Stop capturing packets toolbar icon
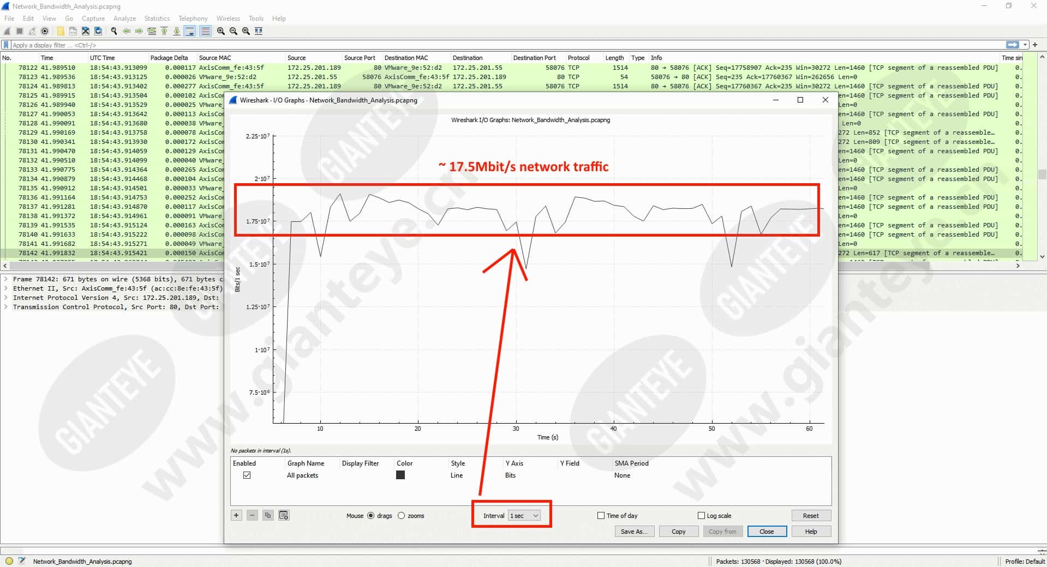 click(x=20, y=31)
